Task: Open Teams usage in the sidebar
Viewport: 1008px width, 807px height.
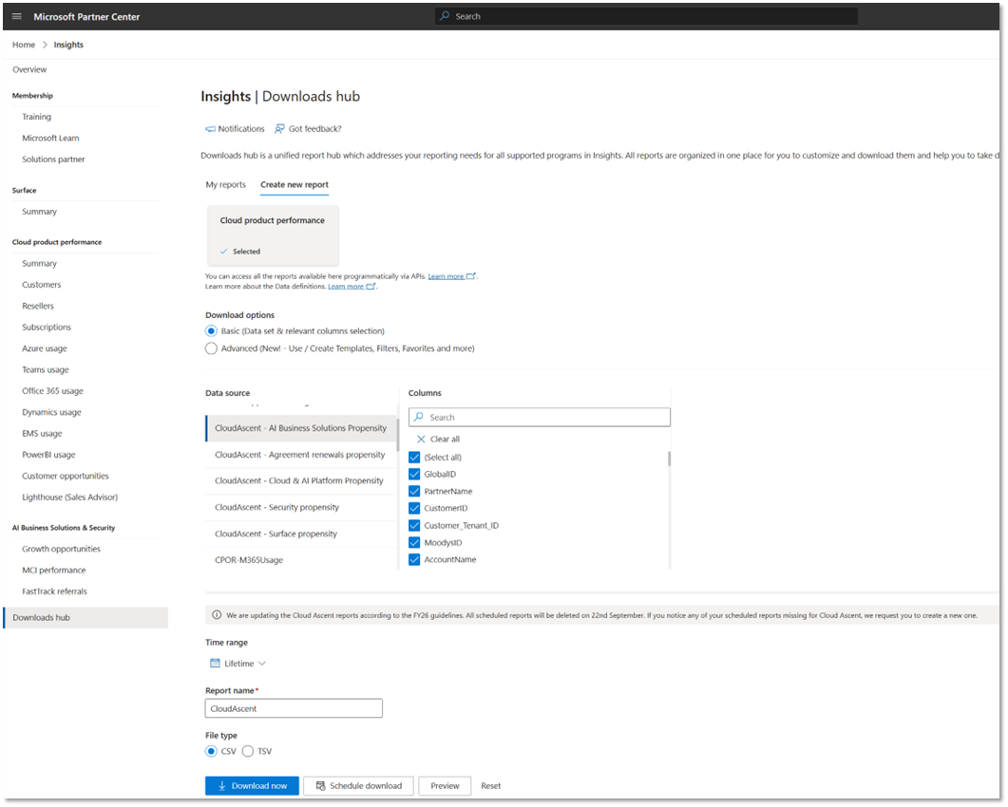Action: click(x=45, y=370)
